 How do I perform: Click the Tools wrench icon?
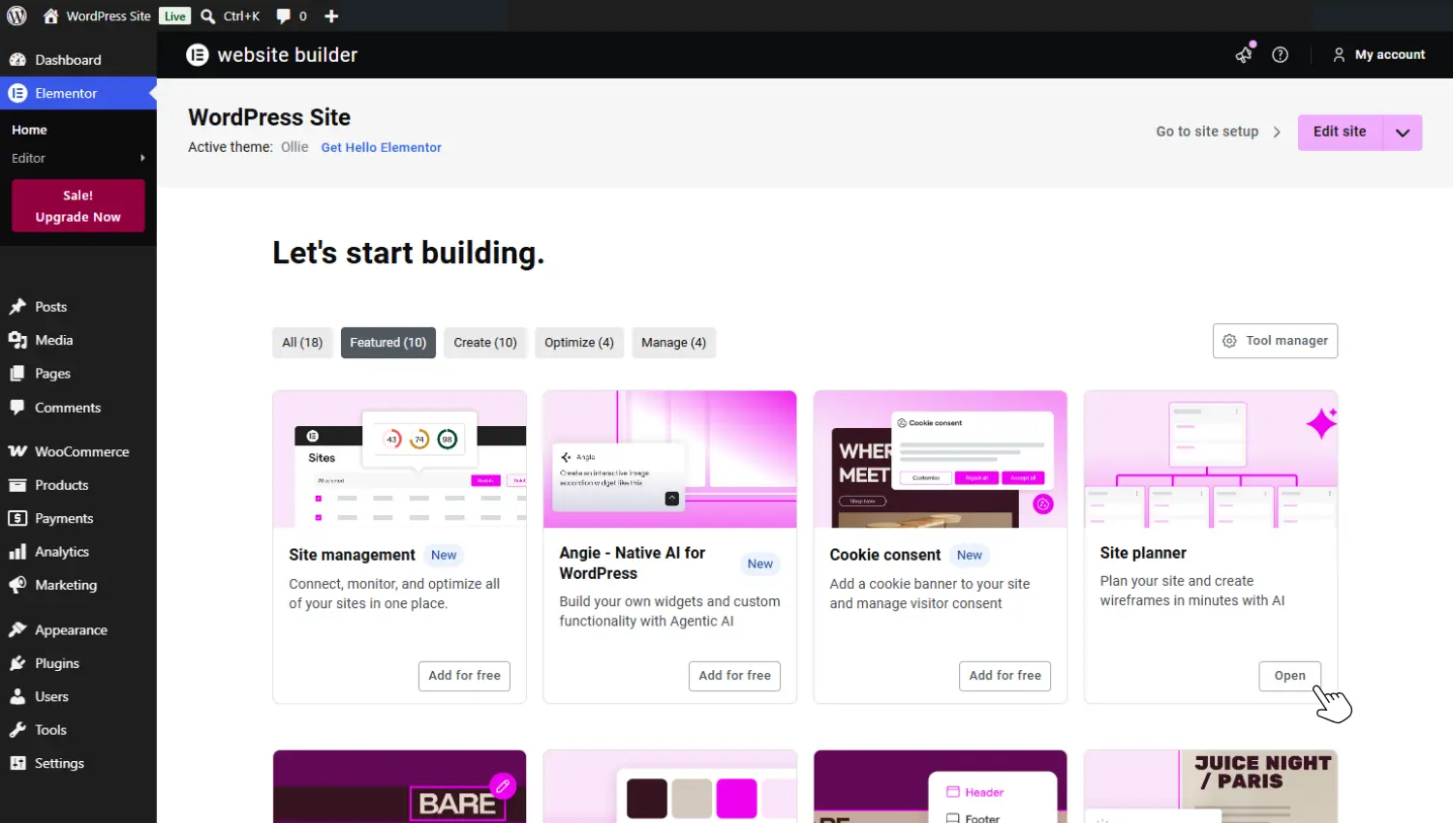click(17, 730)
